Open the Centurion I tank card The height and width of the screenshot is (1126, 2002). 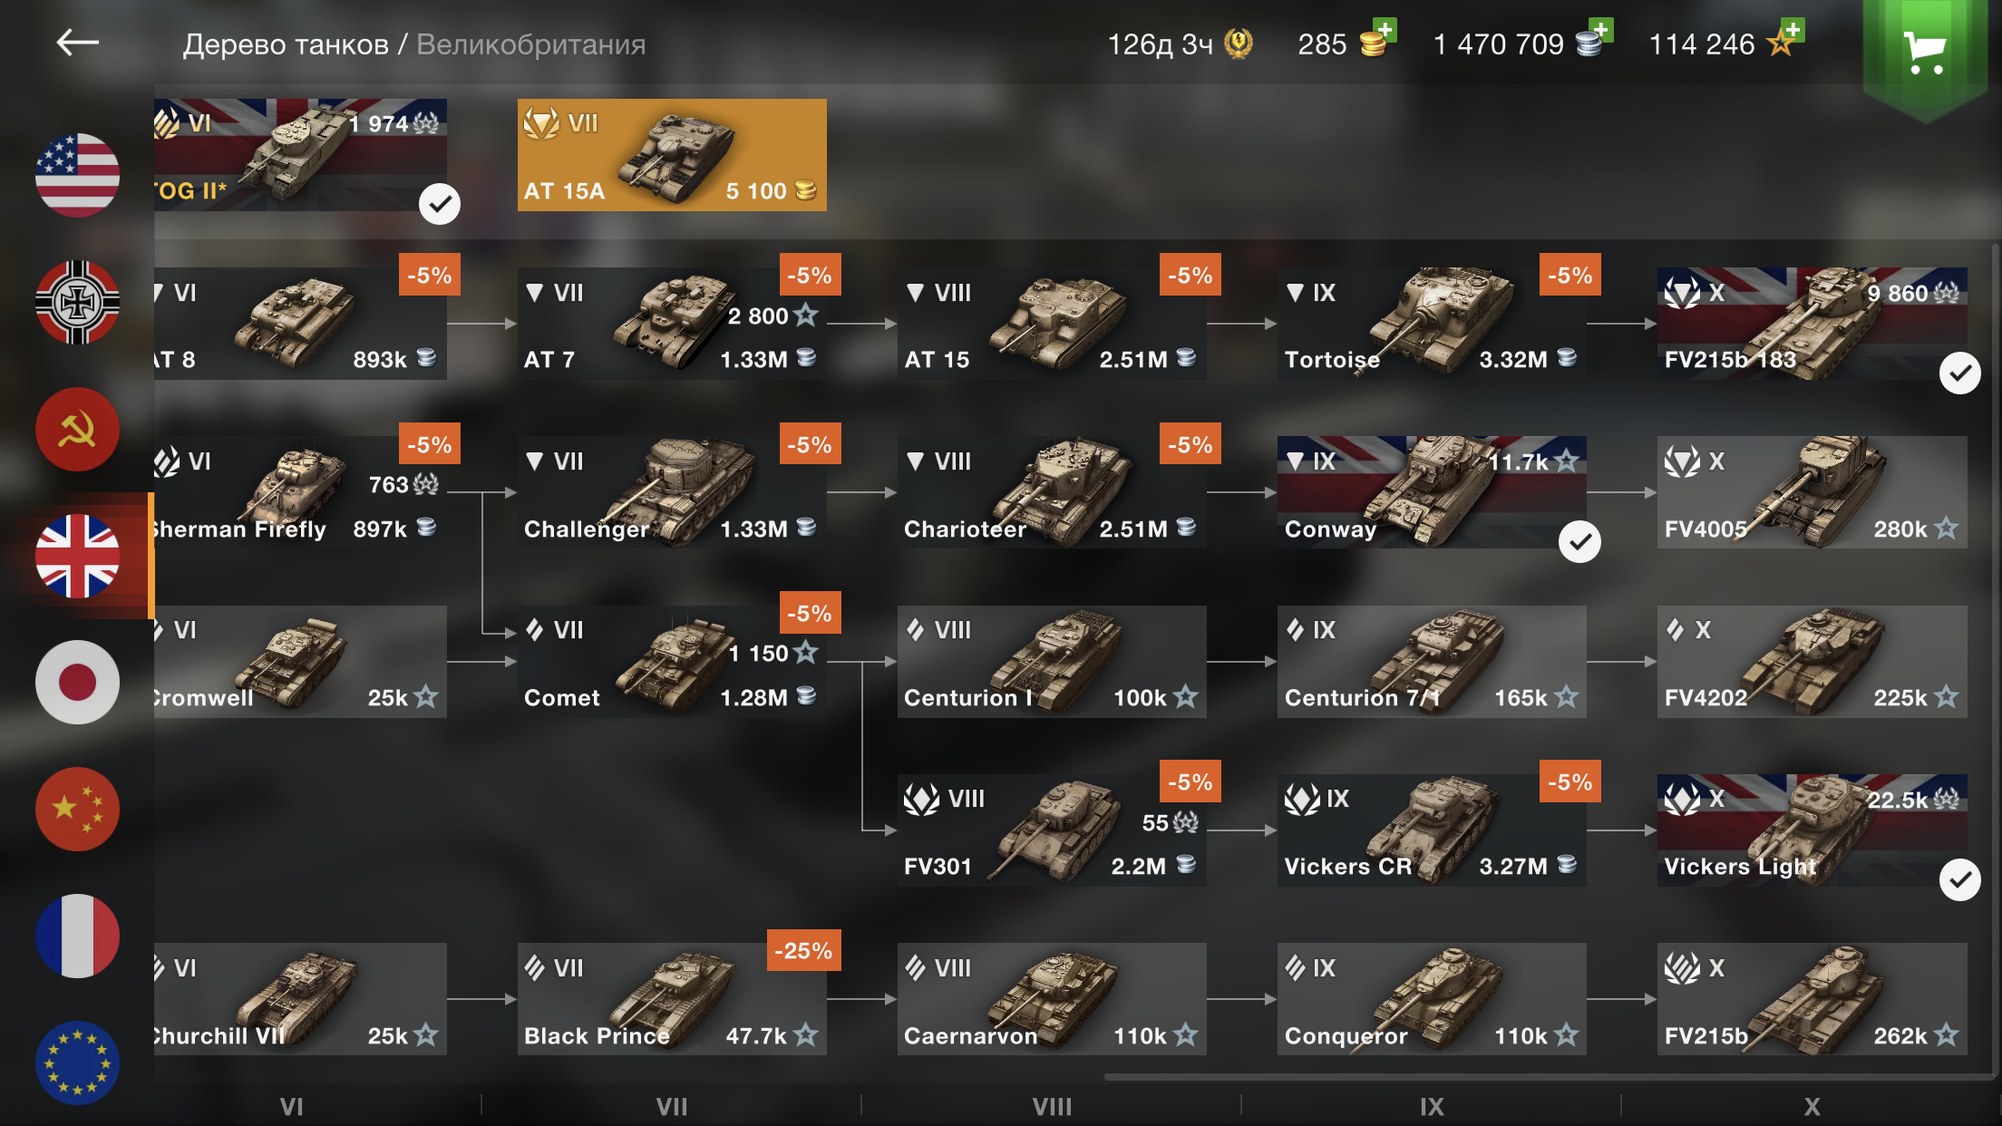[1052, 662]
